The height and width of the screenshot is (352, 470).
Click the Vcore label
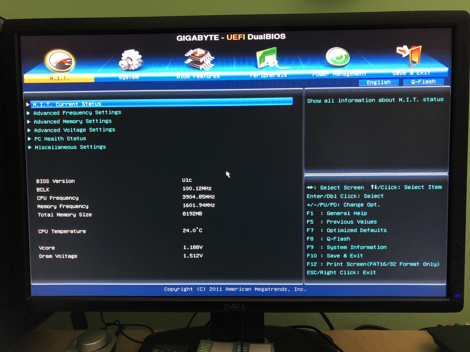tap(47, 248)
